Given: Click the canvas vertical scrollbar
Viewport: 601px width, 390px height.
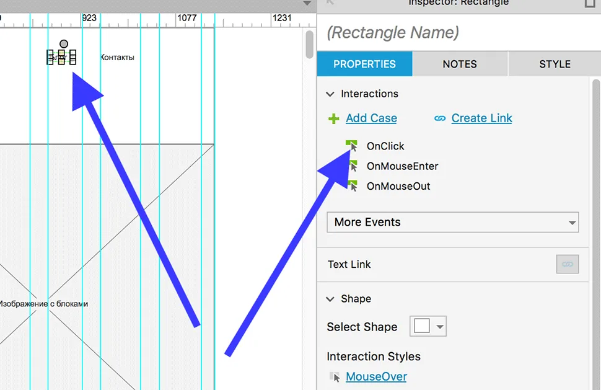Looking at the screenshot, I should click(309, 45).
